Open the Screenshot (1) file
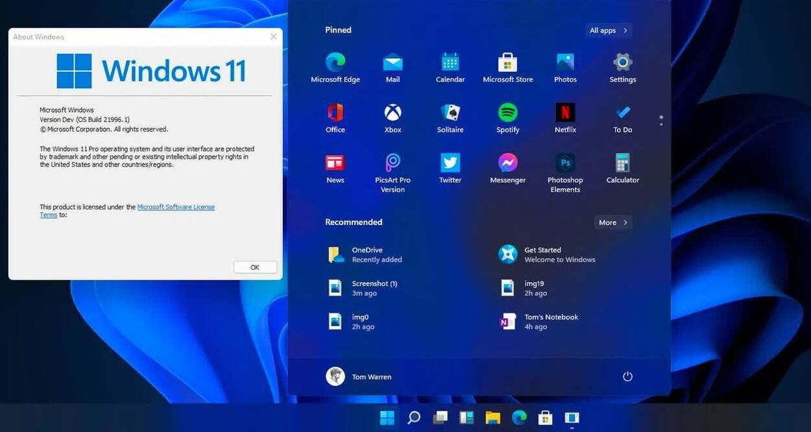811x432 pixels. click(x=363, y=288)
